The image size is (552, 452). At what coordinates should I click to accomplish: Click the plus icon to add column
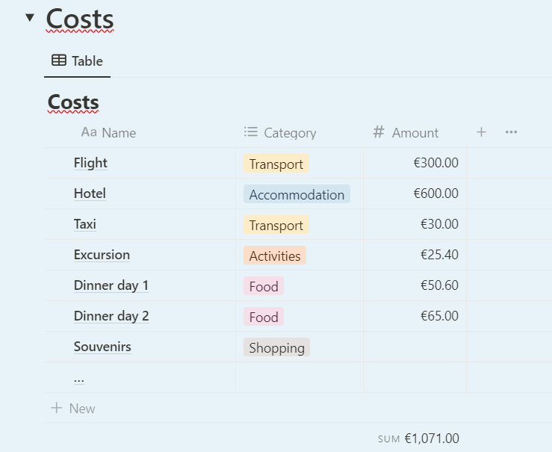point(481,132)
